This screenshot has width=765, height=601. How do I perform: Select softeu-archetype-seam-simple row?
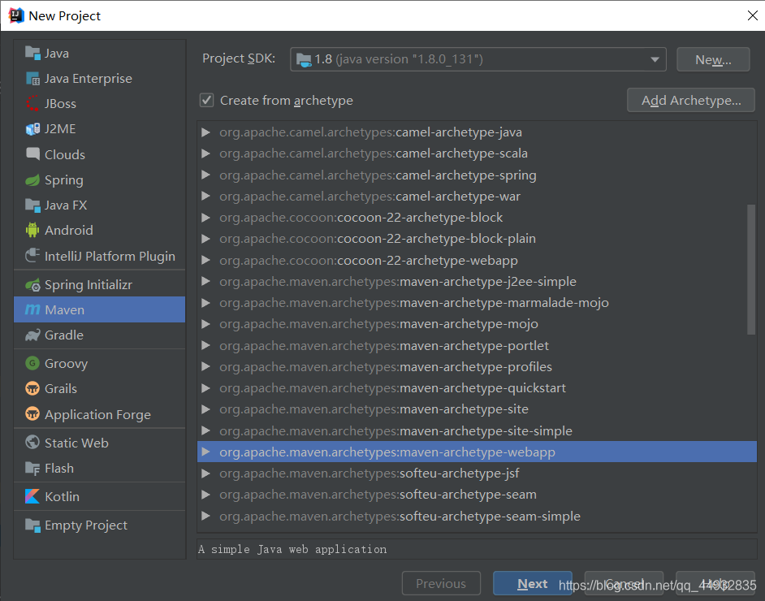point(477,516)
